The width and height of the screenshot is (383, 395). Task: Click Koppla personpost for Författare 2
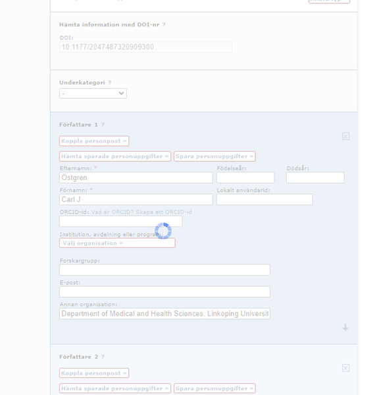click(94, 373)
